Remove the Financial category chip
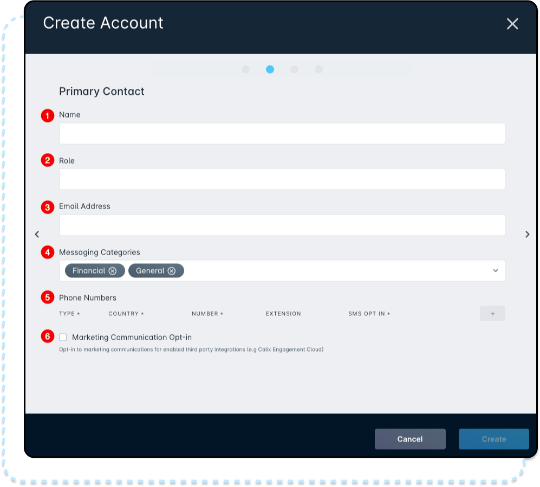This screenshot has height=487, width=540. click(x=112, y=271)
